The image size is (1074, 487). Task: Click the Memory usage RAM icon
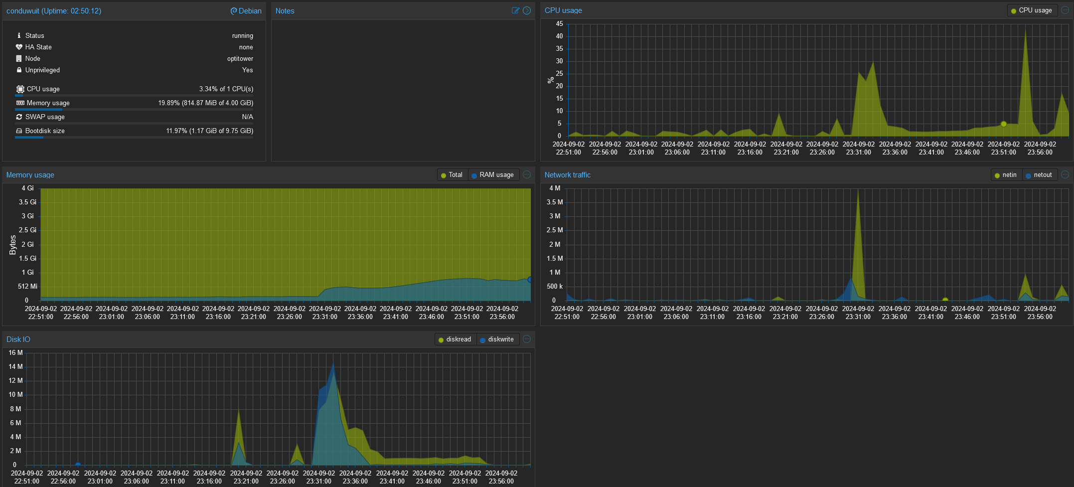coord(20,103)
